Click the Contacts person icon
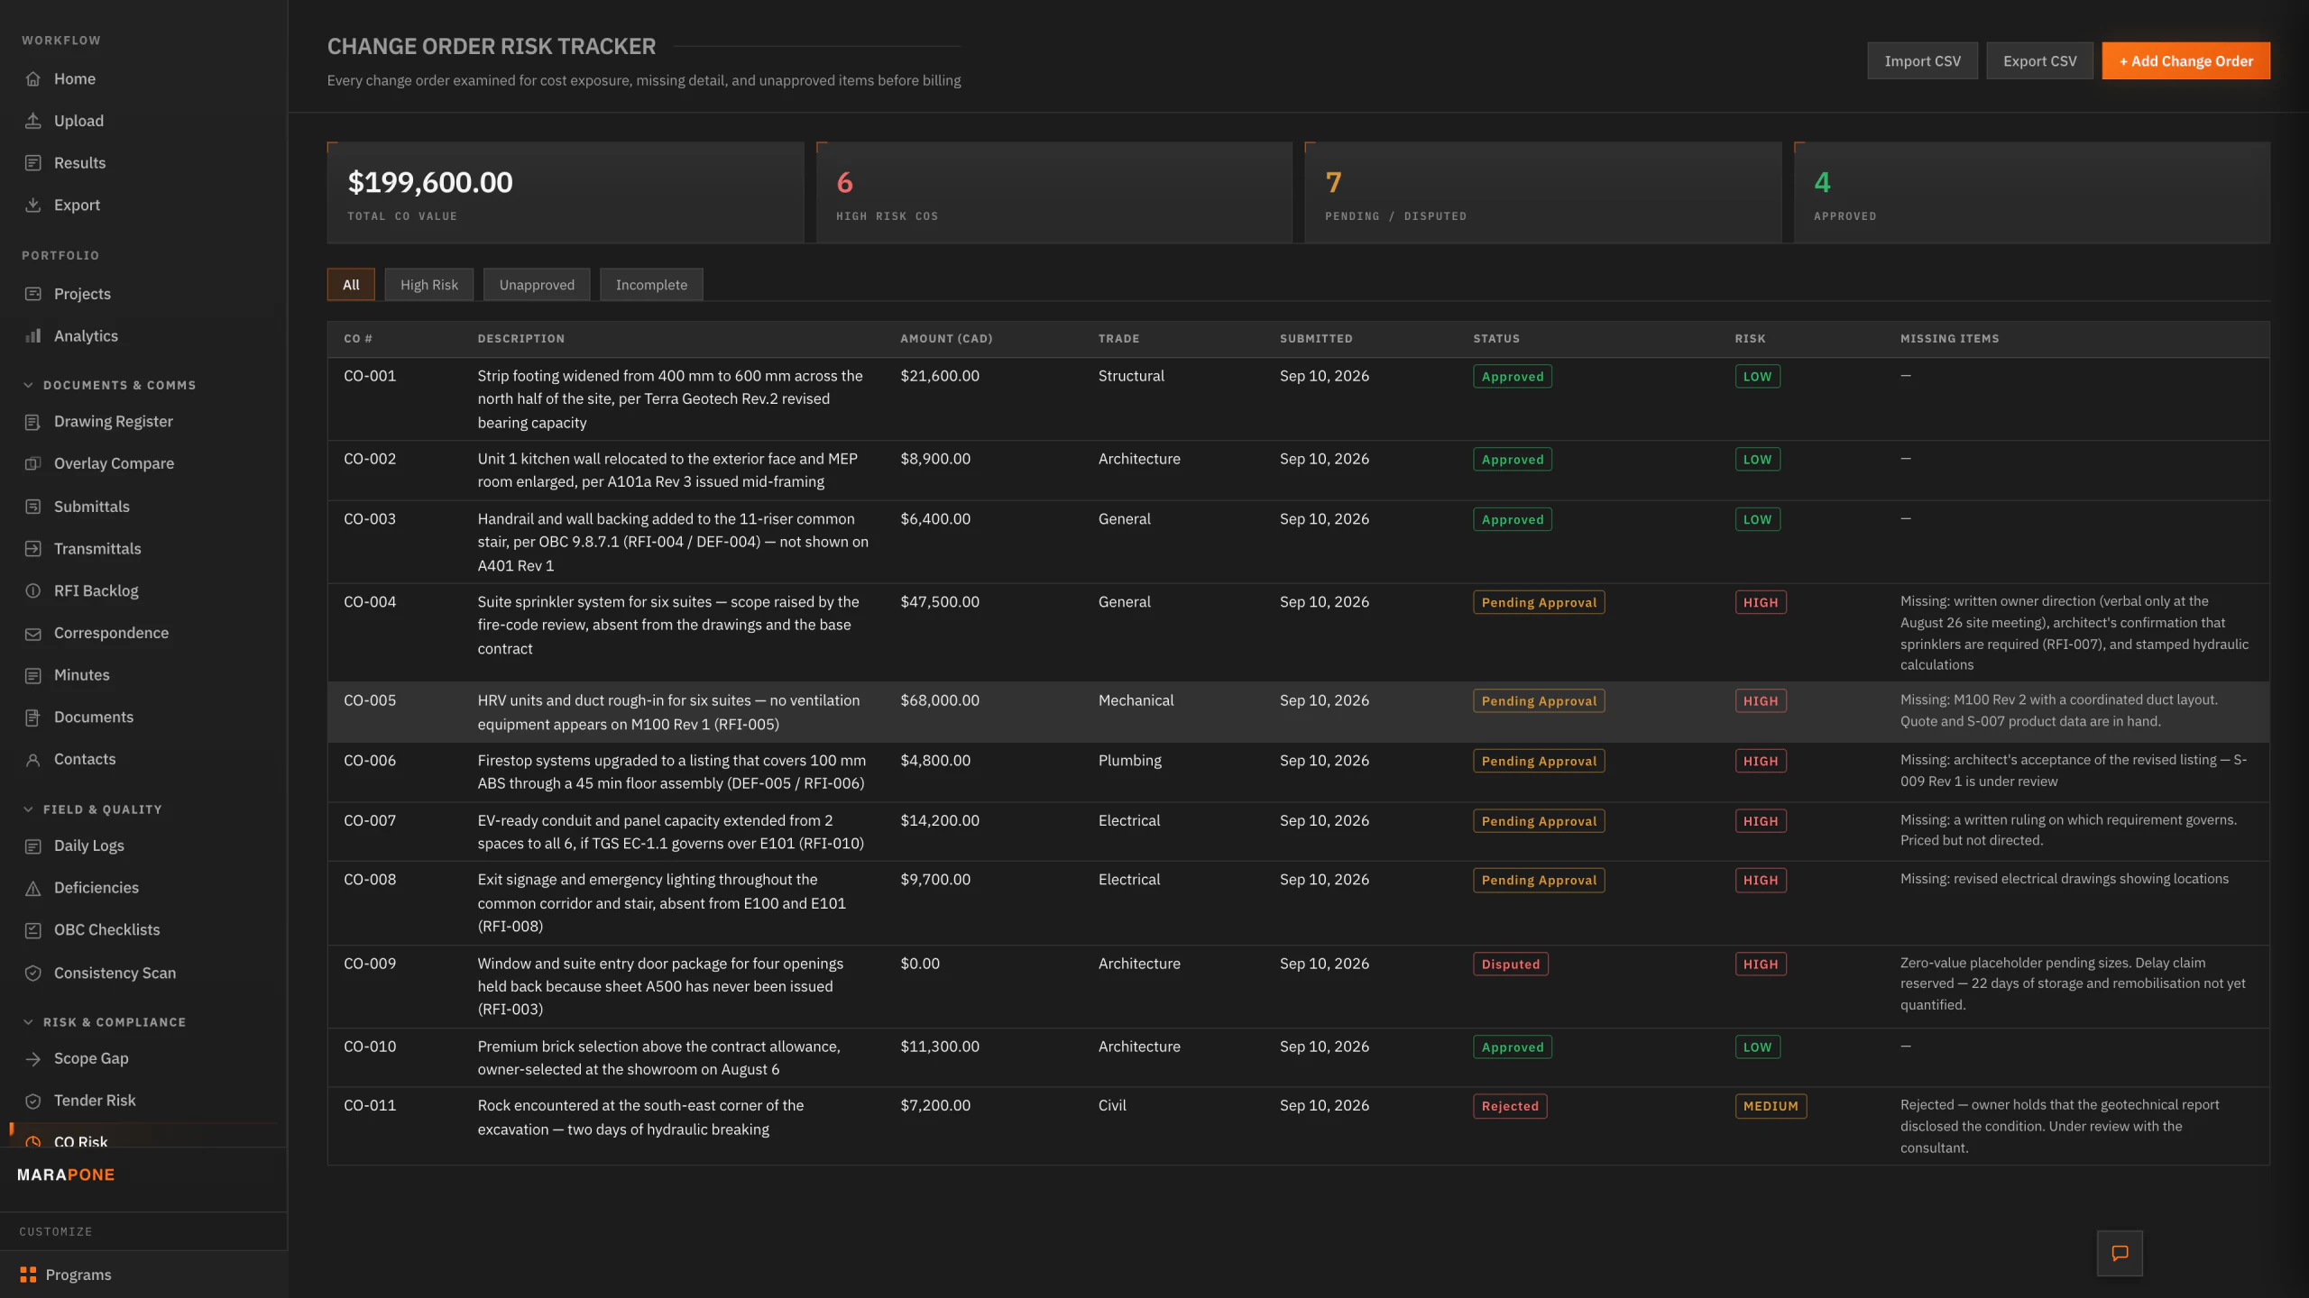The width and height of the screenshot is (2309, 1298). pos(33,760)
